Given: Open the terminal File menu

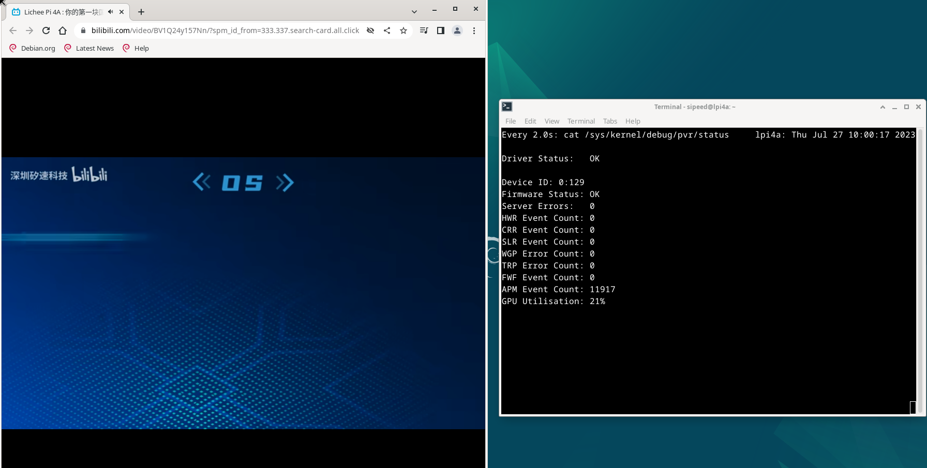Looking at the screenshot, I should (511, 121).
